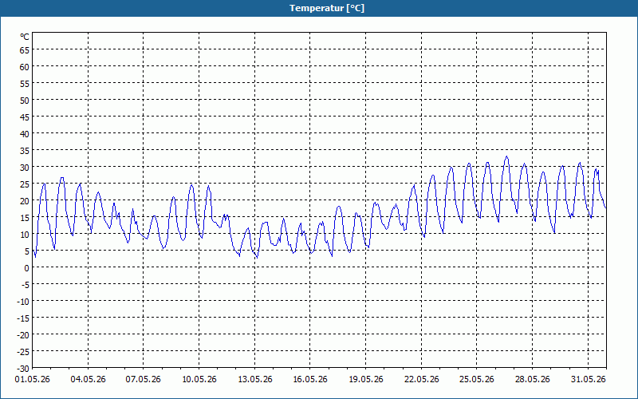The width and height of the screenshot is (638, 399).
Task: Click the -20 y-axis label
Action: [x=23, y=334]
